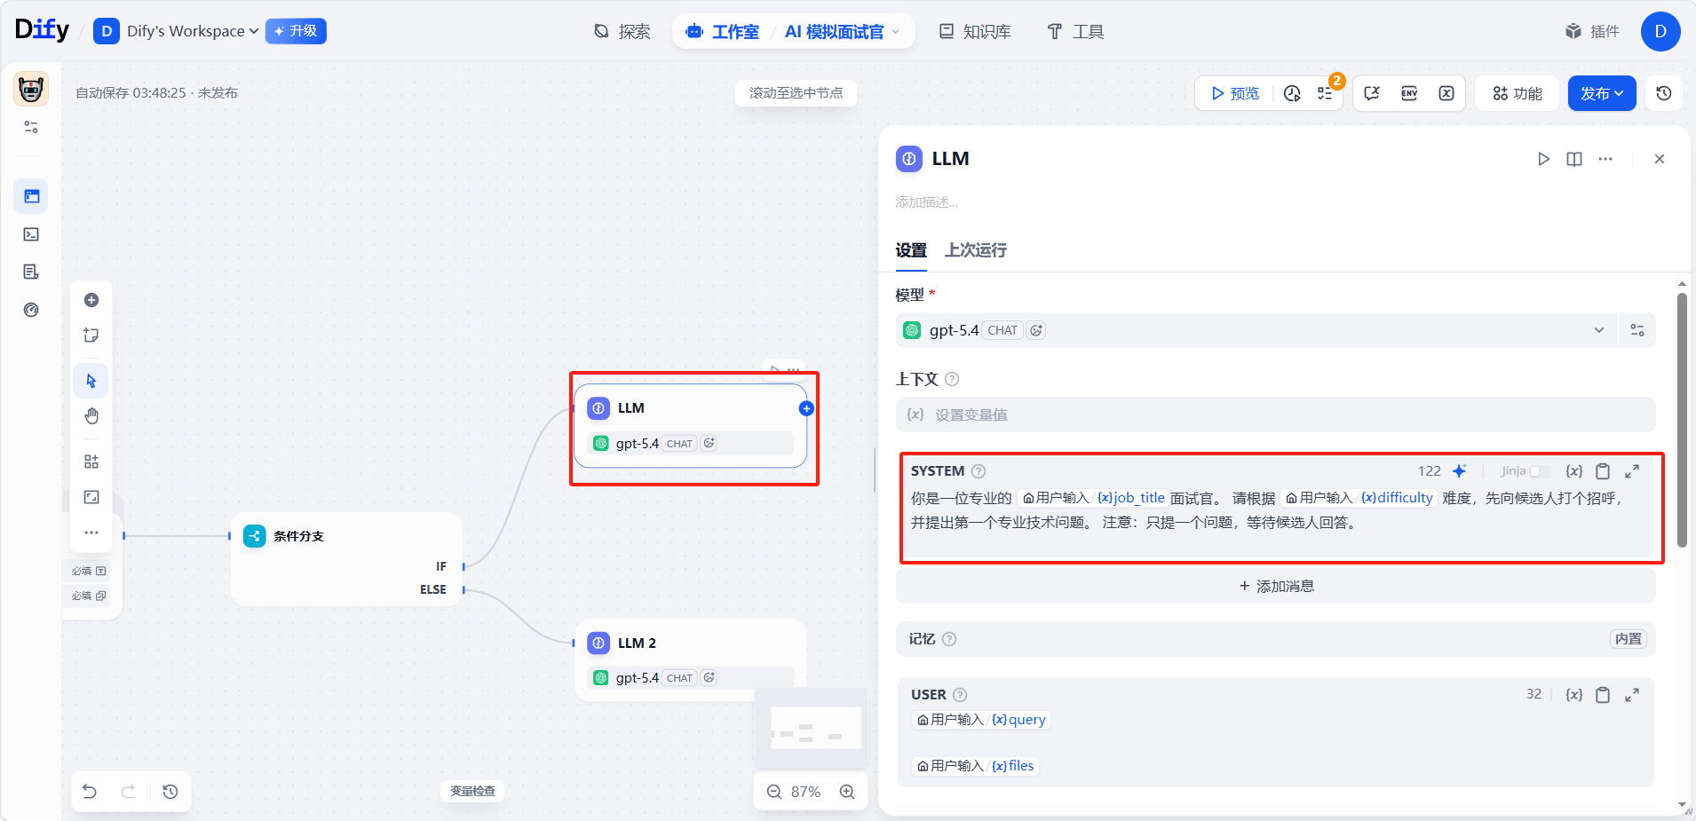
Task: Run this LLM node step
Action: tap(1543, 159)
